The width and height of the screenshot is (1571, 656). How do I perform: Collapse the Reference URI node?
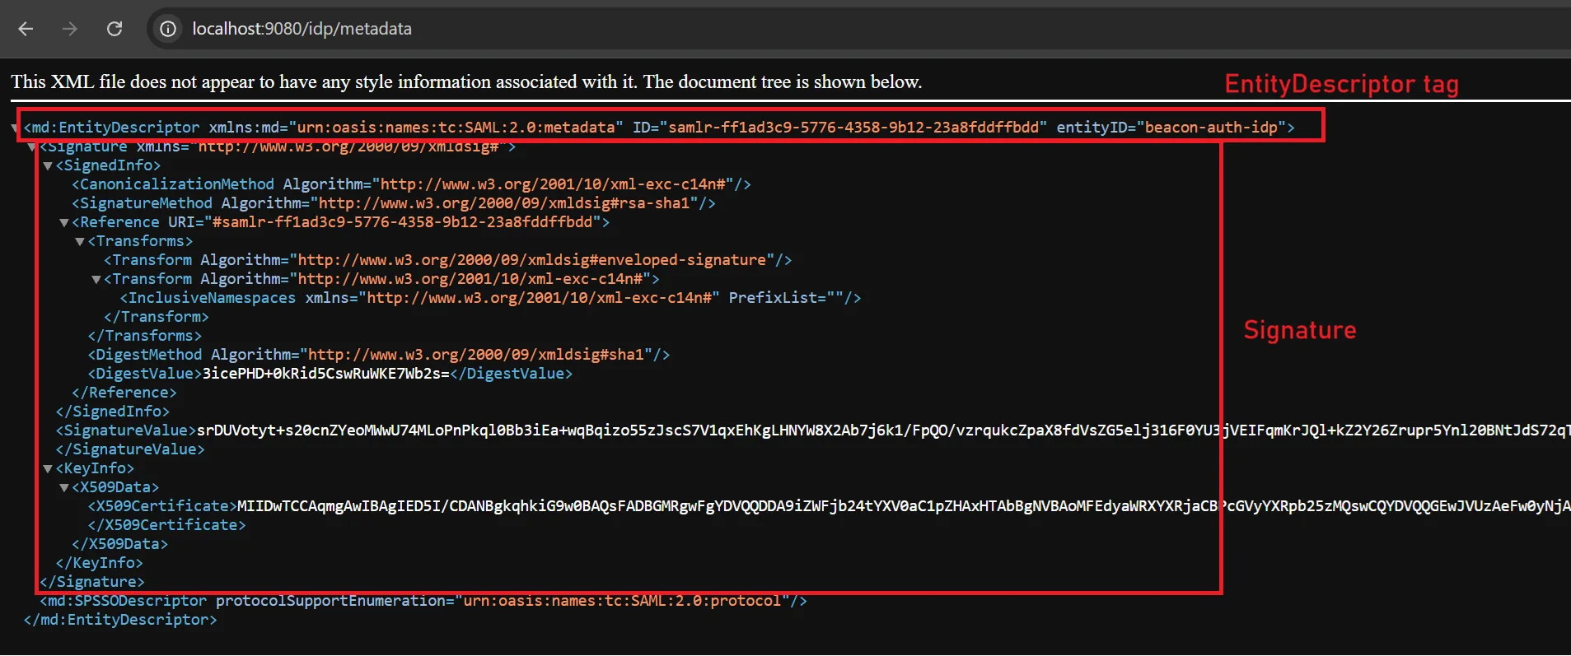64,222
